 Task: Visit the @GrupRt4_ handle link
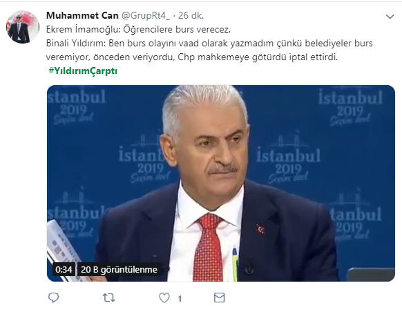(x=145, y=16)
